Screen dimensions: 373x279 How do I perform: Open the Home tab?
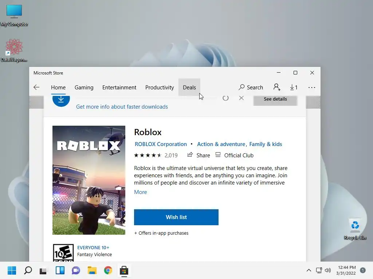58,87
